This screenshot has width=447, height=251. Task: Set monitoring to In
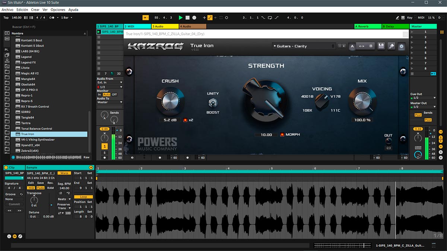(x=99, y=94)
